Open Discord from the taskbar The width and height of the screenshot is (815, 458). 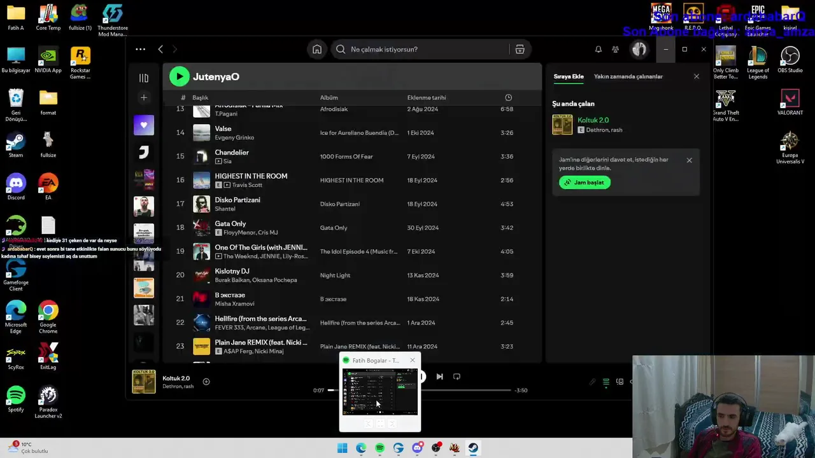click(417, 448)
